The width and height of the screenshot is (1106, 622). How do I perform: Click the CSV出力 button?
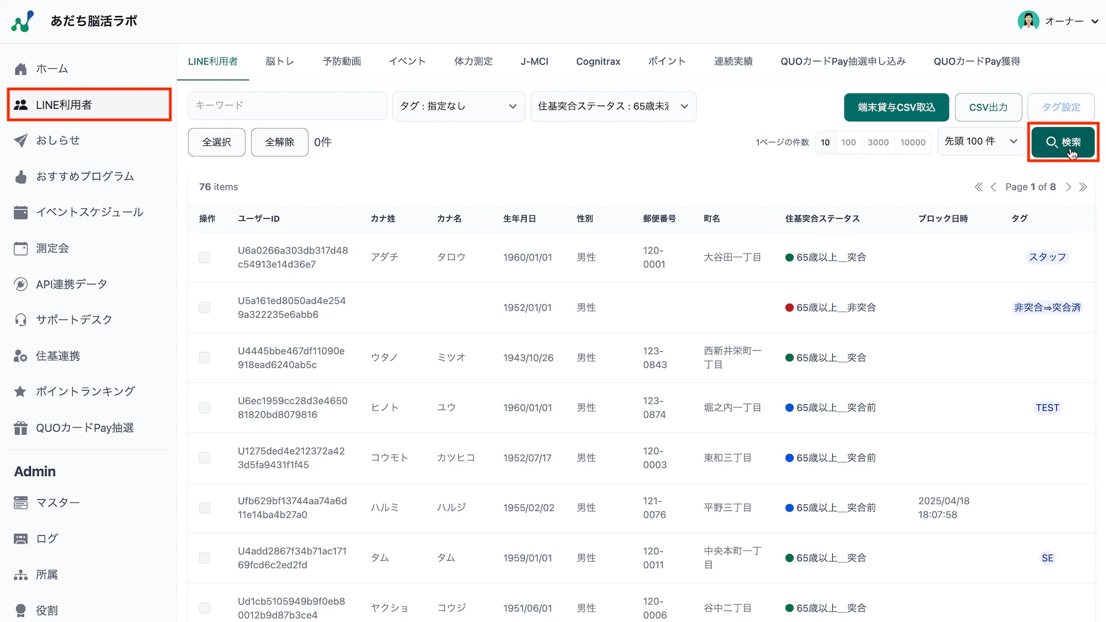988,107
